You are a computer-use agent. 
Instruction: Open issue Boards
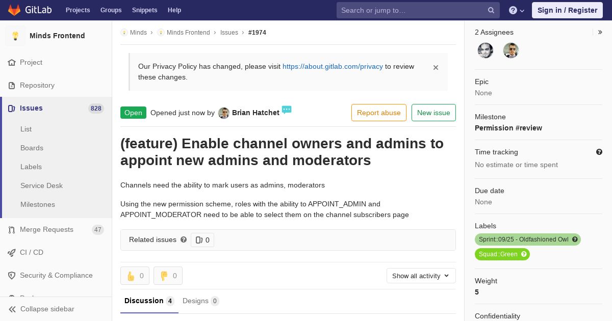pyautogui.click(x=32, y=148)
